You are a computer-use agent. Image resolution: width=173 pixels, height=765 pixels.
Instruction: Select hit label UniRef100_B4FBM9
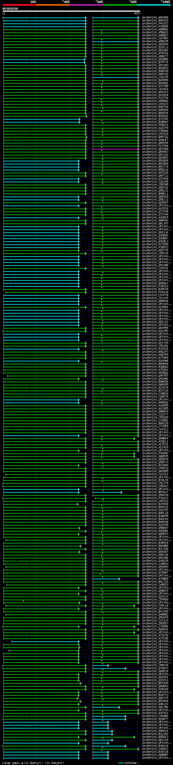[x=155, y=80]
